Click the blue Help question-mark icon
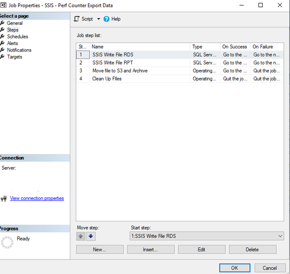 106,19
